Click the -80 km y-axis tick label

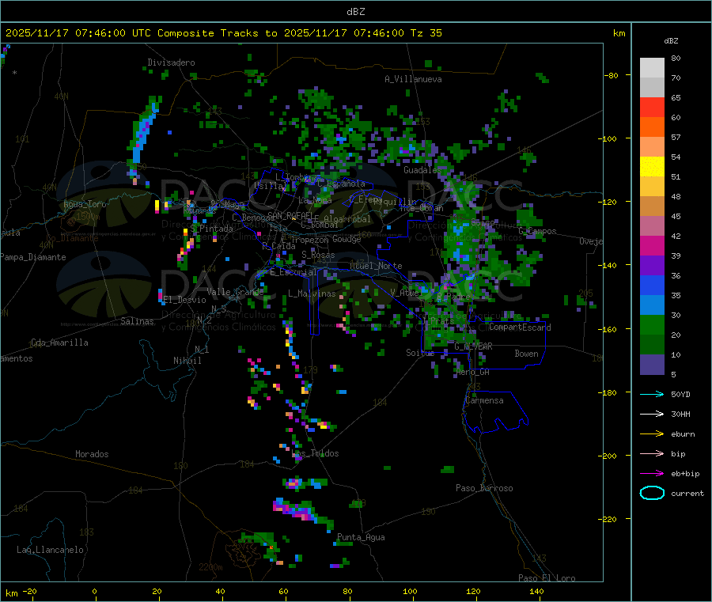click(x=612, y=75)
